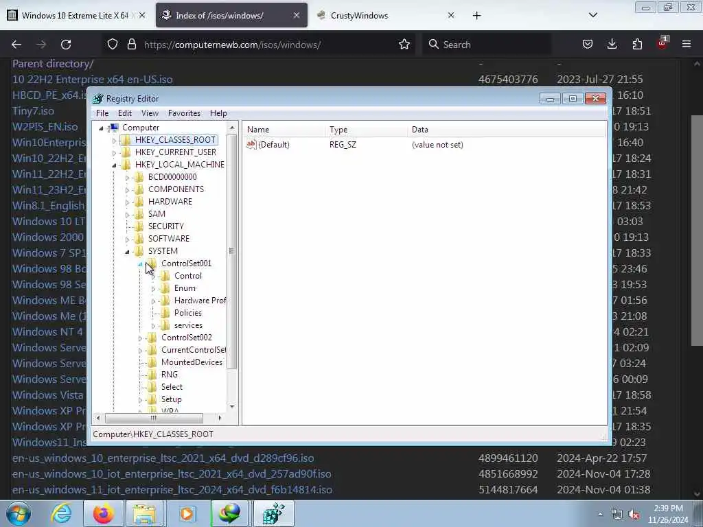Viewport: 703px width, 527px height.
Task: Close the Index of /isos/windows/ tab
Action: click(297, 15)
